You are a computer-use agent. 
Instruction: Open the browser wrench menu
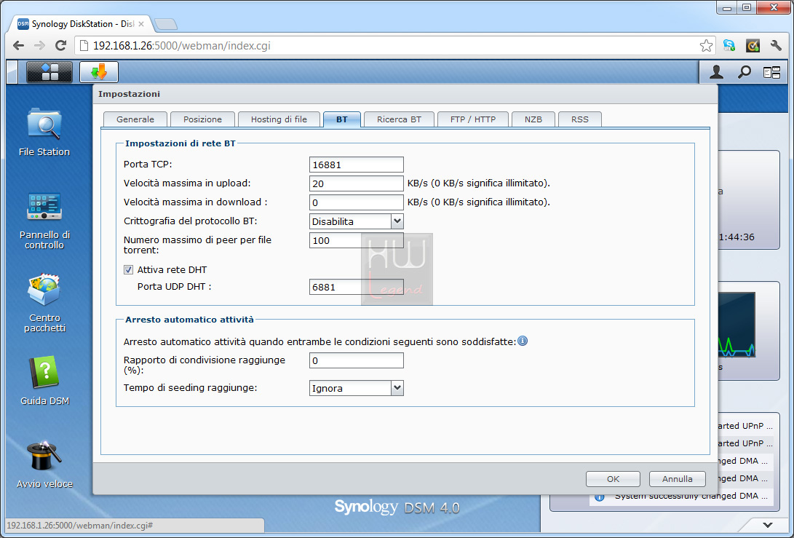776,46
